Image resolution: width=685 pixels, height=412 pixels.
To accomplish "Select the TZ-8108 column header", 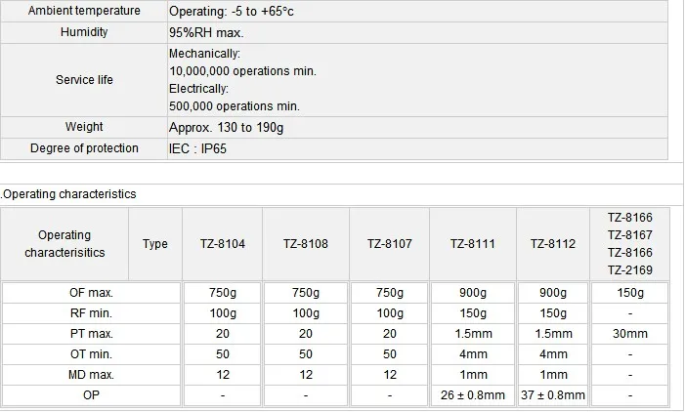I will (306, 244).
